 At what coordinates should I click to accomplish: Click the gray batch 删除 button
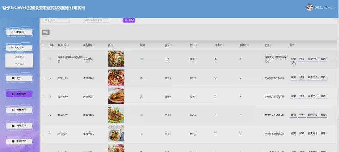click(46, 32)
